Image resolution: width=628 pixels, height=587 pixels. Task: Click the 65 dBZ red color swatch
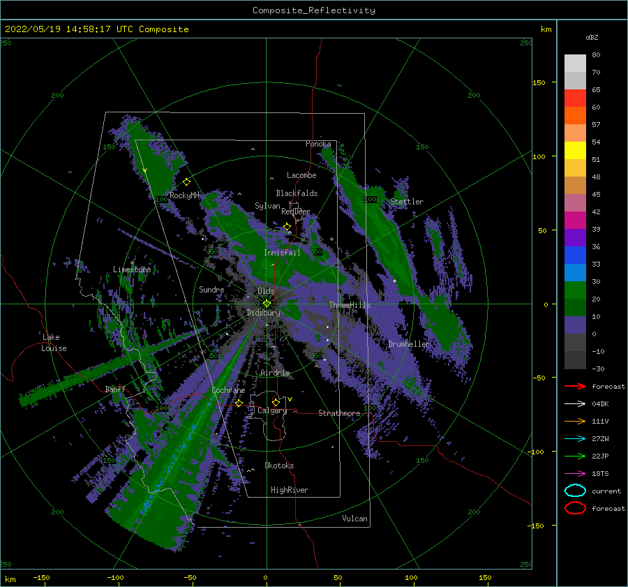pyautogui.click(x=575, y=98)
